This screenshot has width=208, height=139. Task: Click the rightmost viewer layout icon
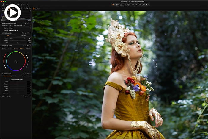38,9
